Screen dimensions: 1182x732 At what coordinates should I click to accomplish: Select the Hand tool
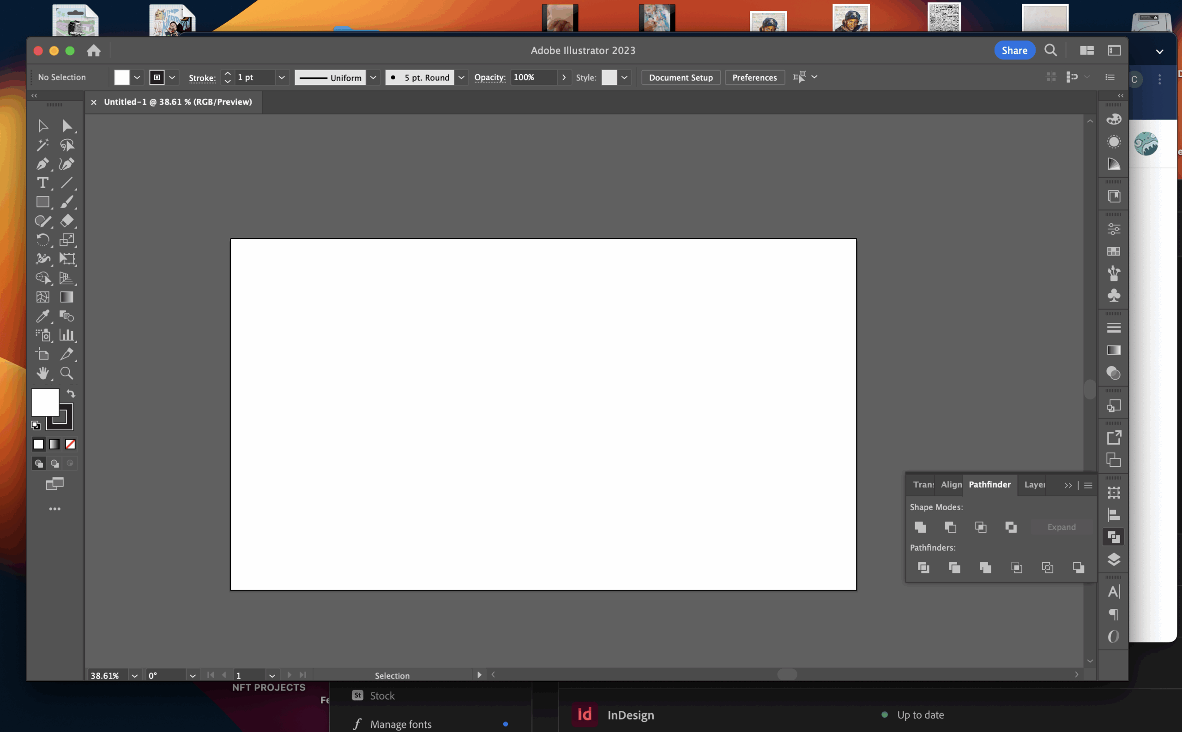pos(42,373)
